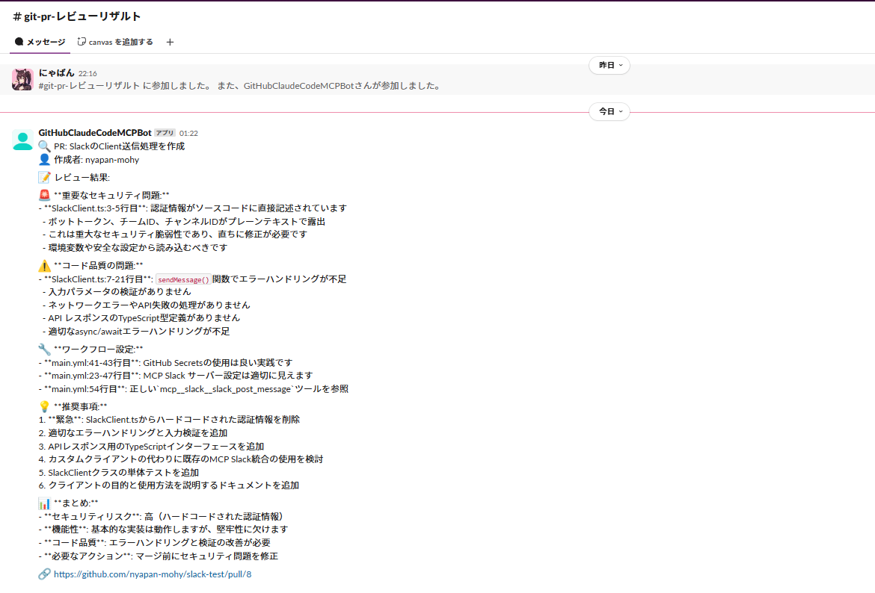The width and height of the screenshot is (875, 593).
Task: Click the siren emoji before 重要なセキュリティ問題
Action: pyautogui.click(x=45, y=195)
